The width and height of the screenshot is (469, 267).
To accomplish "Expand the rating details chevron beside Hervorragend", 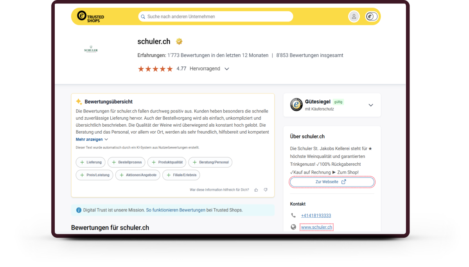I will [227, 69].
